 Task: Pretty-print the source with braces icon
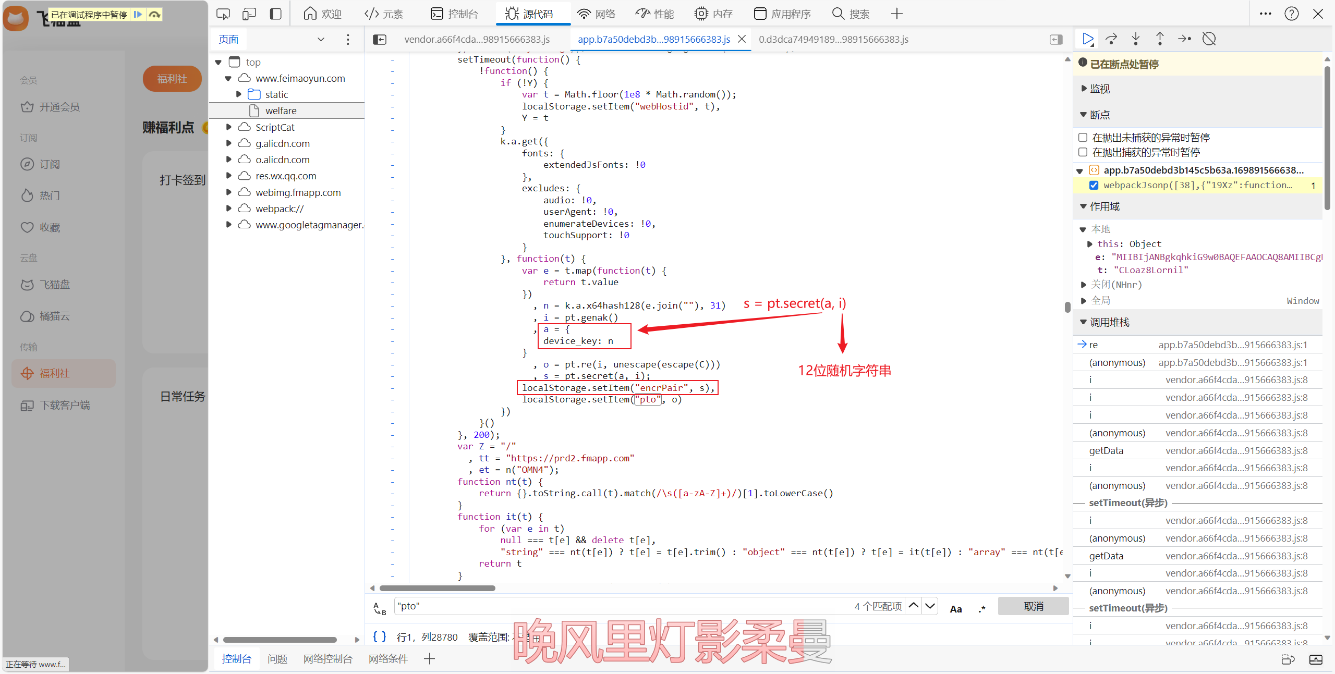click(x=380, y=636)
